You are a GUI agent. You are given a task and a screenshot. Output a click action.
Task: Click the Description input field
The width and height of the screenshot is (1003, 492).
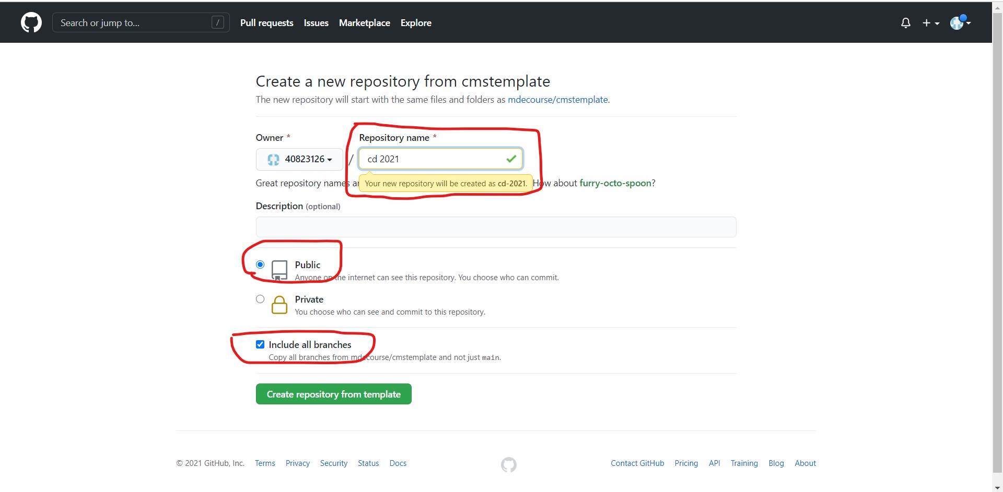[x=496, y=227]
